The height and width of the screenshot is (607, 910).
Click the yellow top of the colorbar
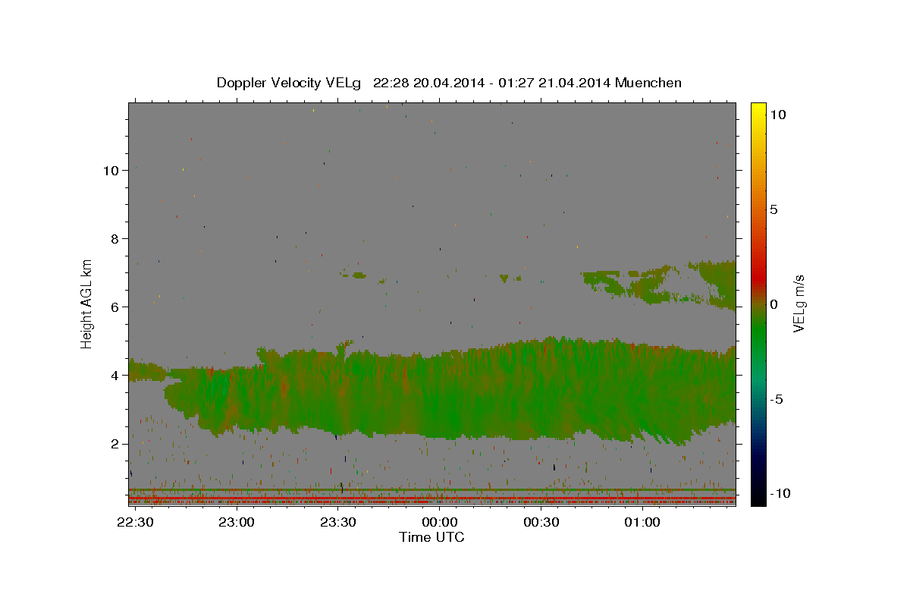point(758,108)
